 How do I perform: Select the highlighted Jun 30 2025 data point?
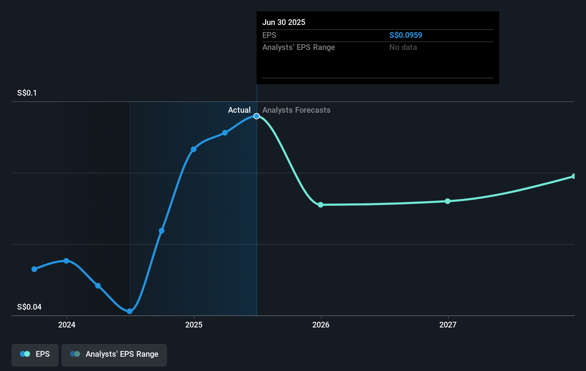(x=257, y=116)
